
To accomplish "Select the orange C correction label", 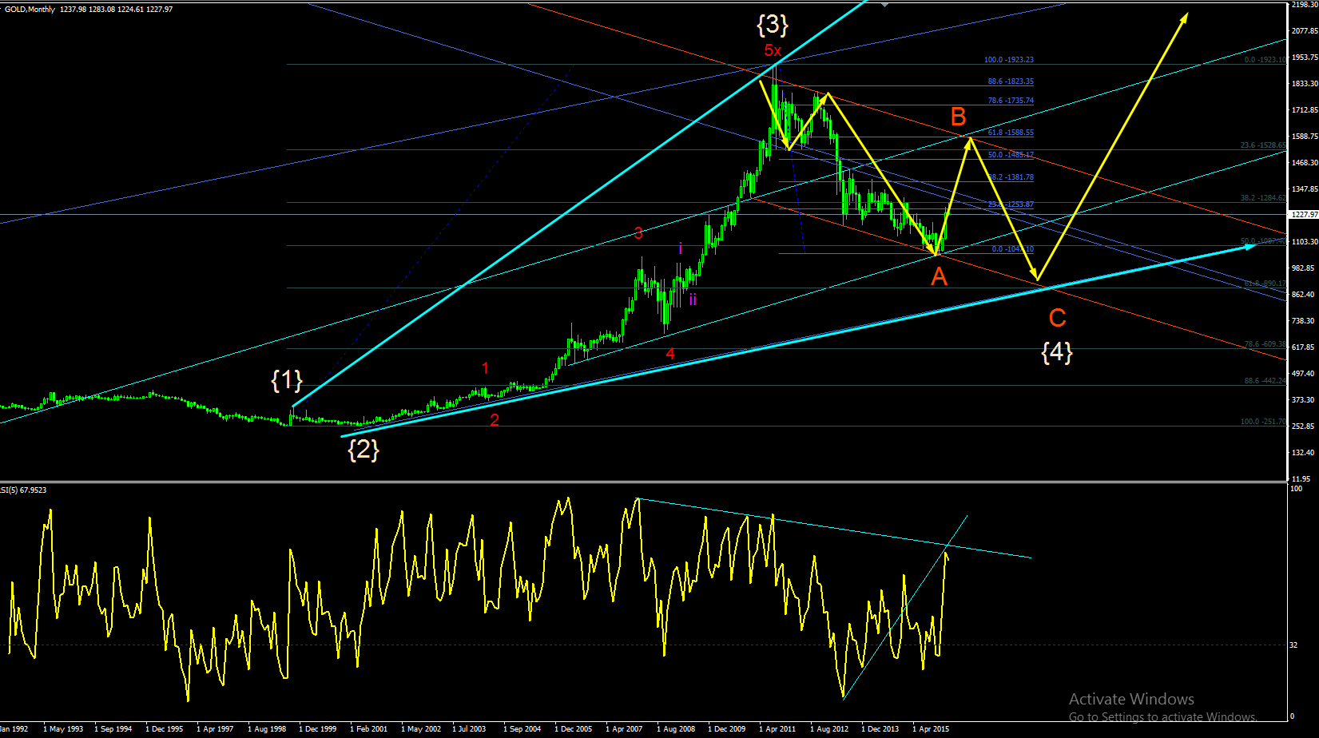I will (1057, 318).
